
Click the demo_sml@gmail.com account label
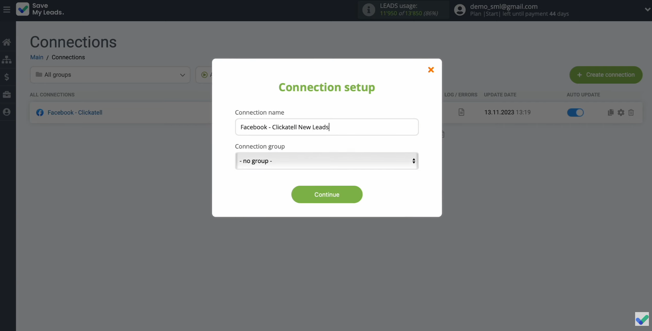504,7
